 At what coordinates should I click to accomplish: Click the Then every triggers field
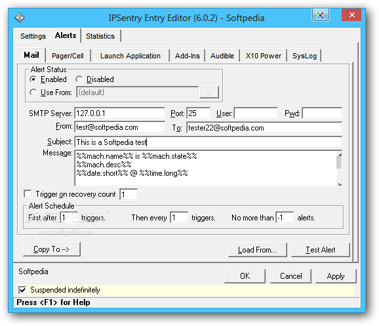179,217
